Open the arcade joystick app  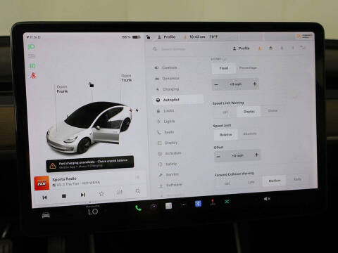213,202
